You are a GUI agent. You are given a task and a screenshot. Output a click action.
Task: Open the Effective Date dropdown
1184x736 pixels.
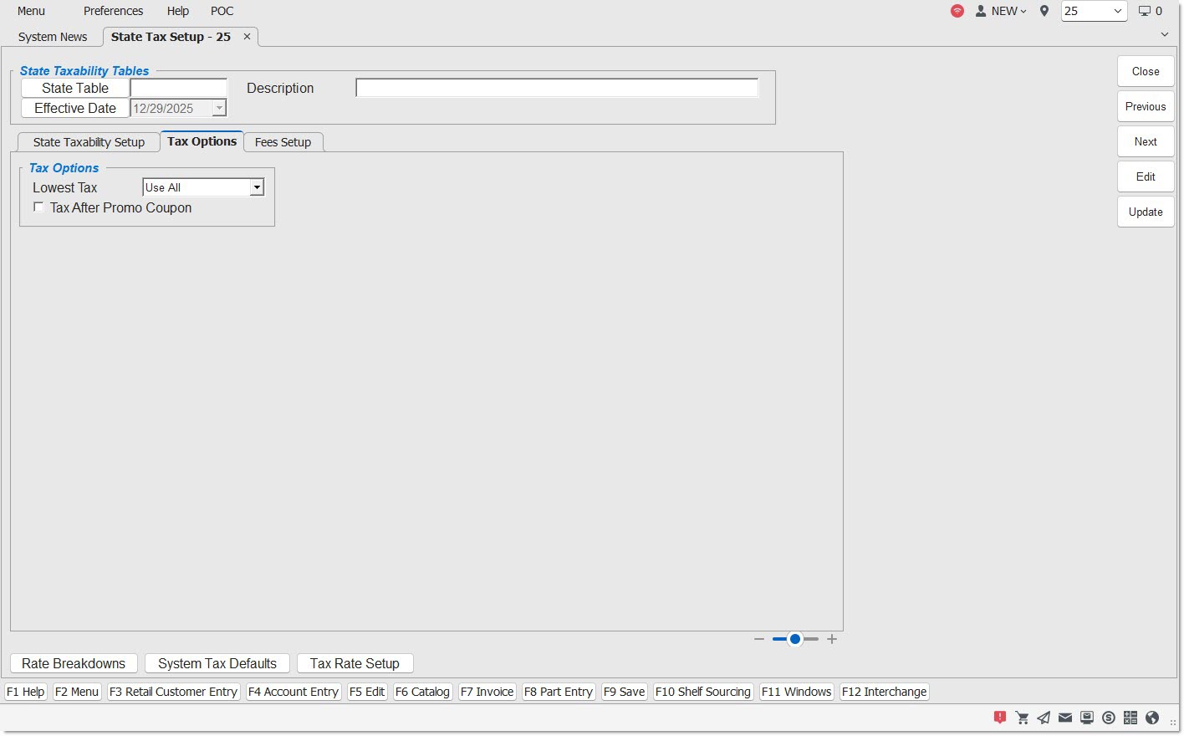219,109
